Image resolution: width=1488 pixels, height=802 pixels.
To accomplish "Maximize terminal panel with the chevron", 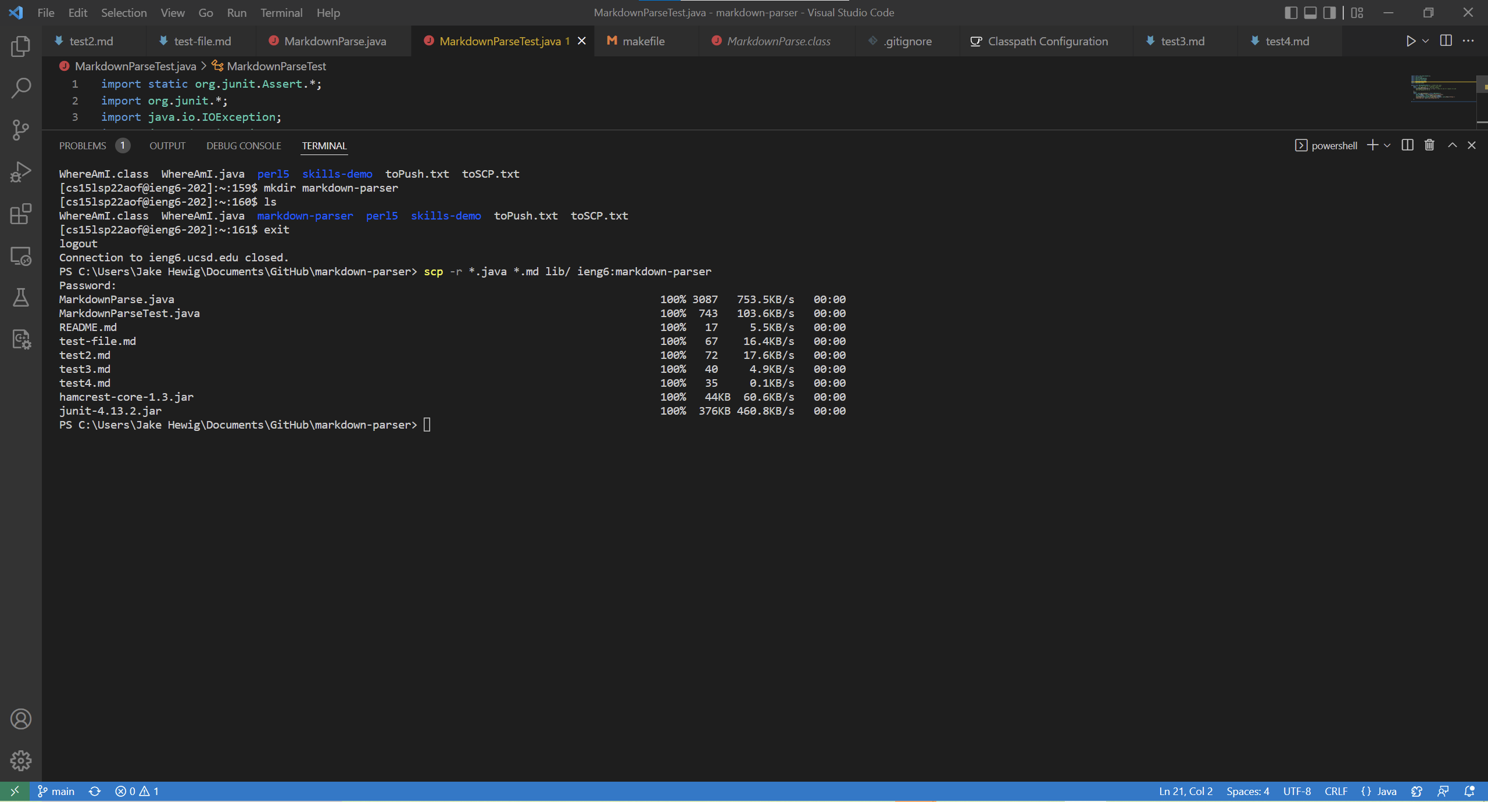I will [x=1452, y=145].
